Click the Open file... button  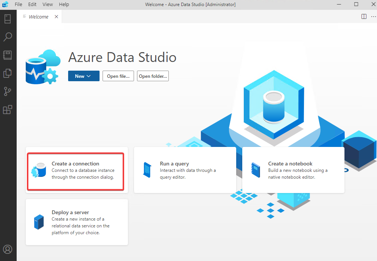tap(118, 76)
